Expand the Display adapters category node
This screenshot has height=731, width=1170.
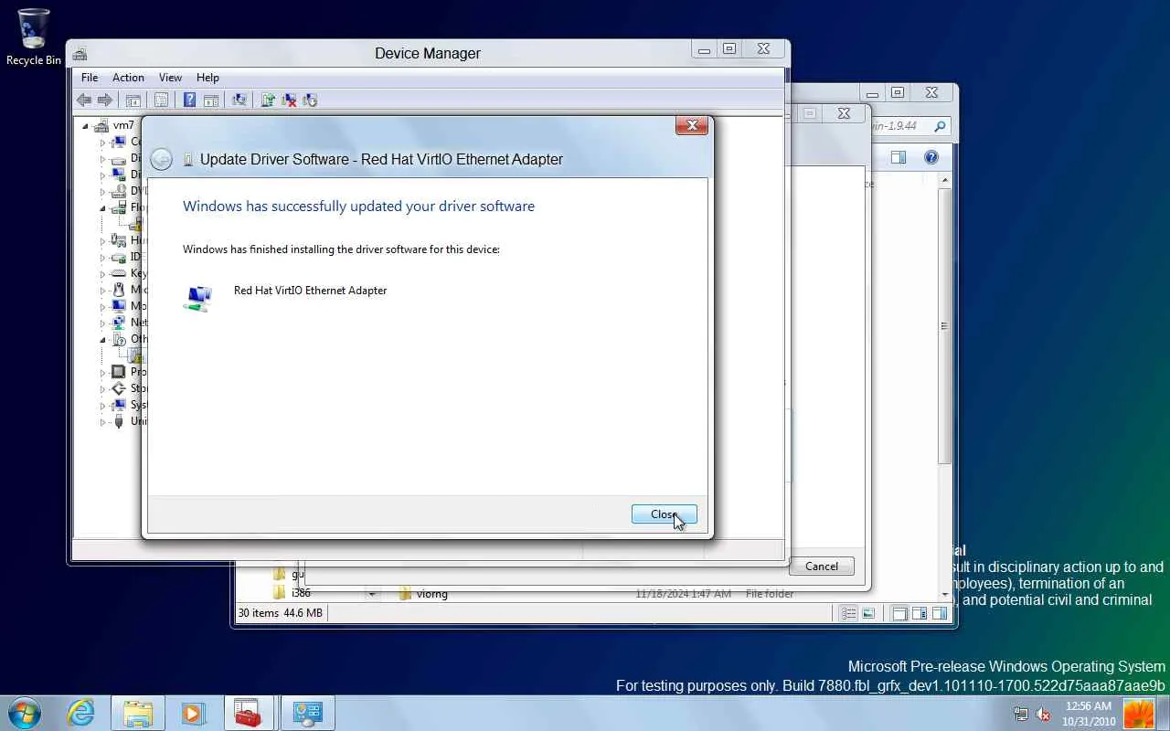coord(102,175)
